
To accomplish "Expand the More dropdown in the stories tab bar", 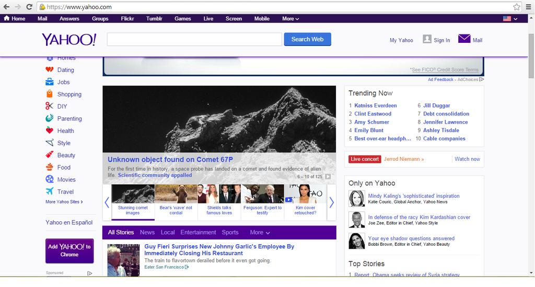I will click(260, 232).
